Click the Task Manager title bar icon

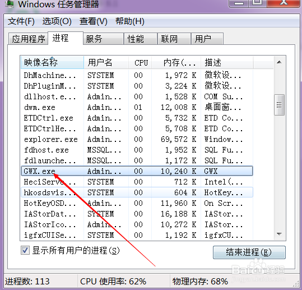click(x=10, y=3)
